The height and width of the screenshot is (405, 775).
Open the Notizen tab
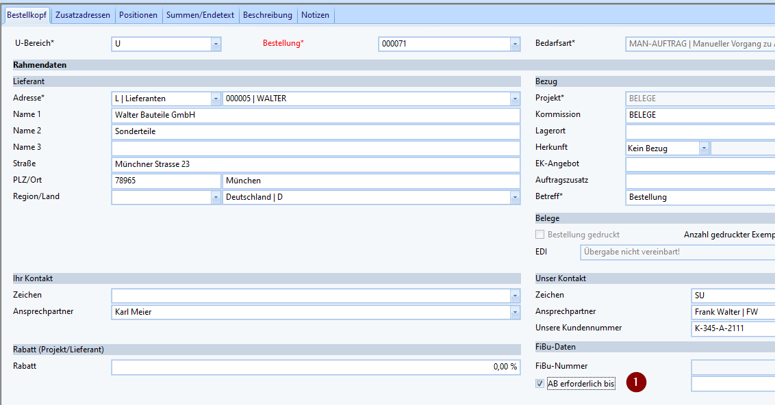coord(315,15)
